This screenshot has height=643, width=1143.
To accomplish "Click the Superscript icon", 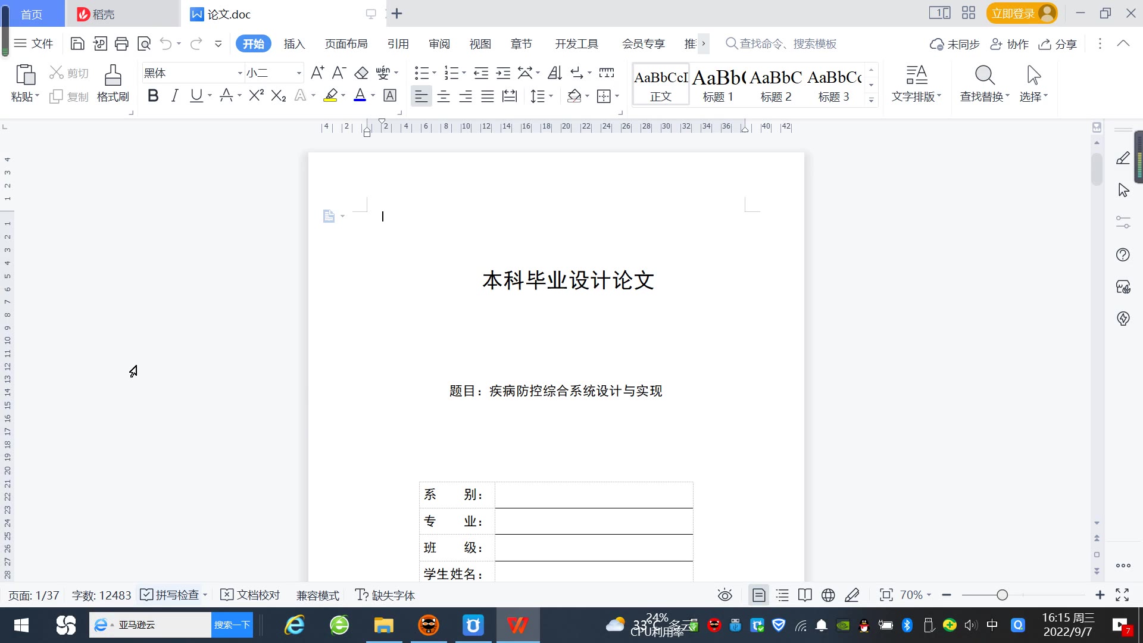I will pos(256,95).
